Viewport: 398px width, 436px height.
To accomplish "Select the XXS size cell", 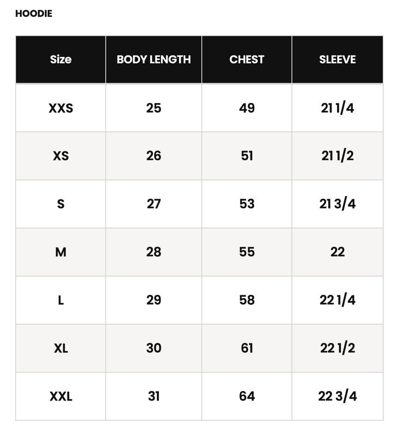I will tap(60, 108).
